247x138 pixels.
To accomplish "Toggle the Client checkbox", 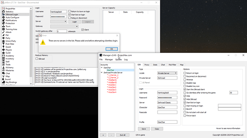I will point(83,30).
